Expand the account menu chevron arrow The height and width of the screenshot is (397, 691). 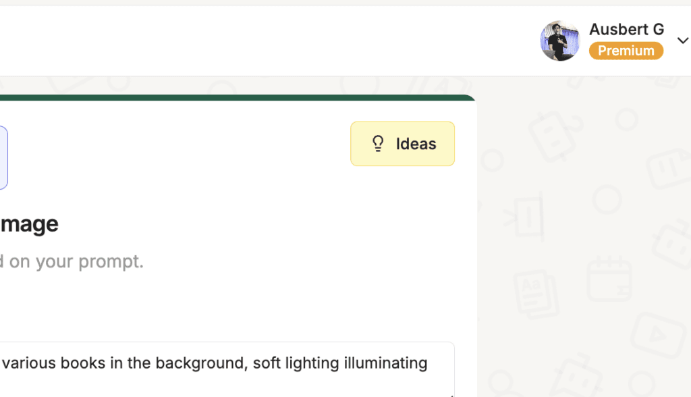click(683, 41)
